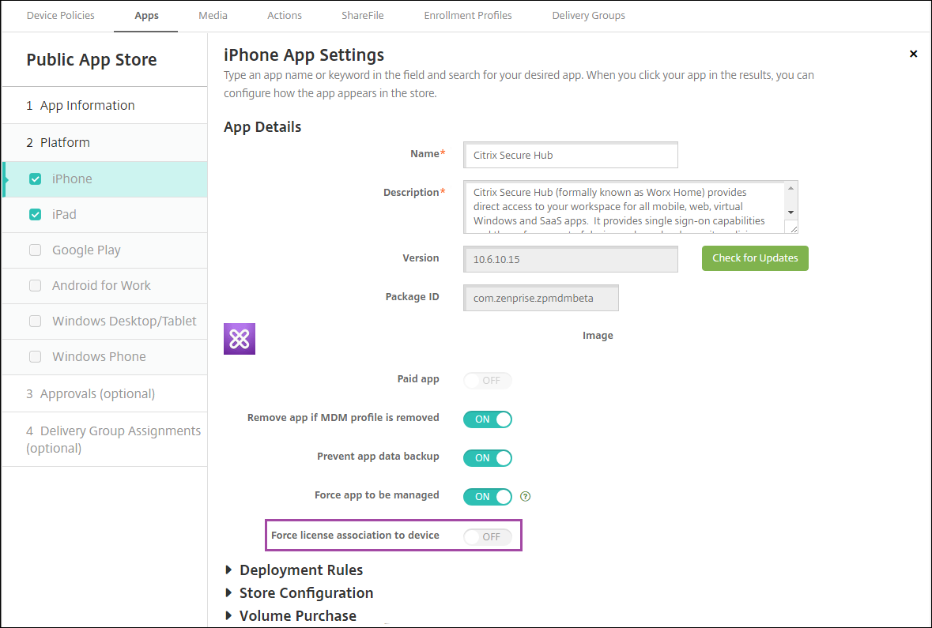This screenshot has width=932, height=628.
Task: Check the Android for Work checkbox
Action: tap(35, 286)
